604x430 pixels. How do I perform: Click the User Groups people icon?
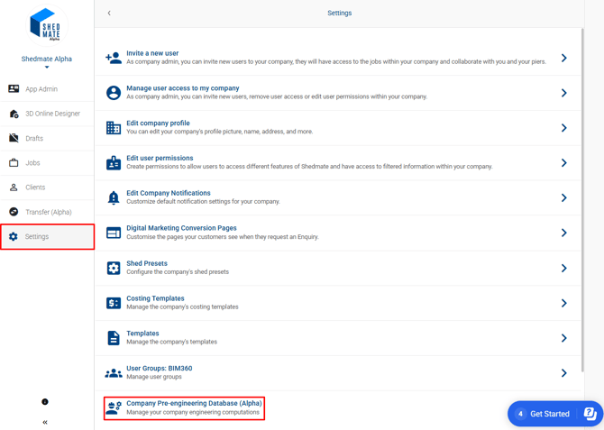[114, 373]
